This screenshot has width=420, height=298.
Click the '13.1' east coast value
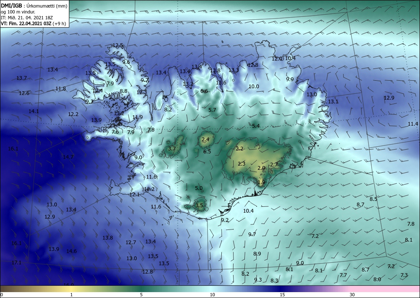pyautogui.click(x=333, y=102)
